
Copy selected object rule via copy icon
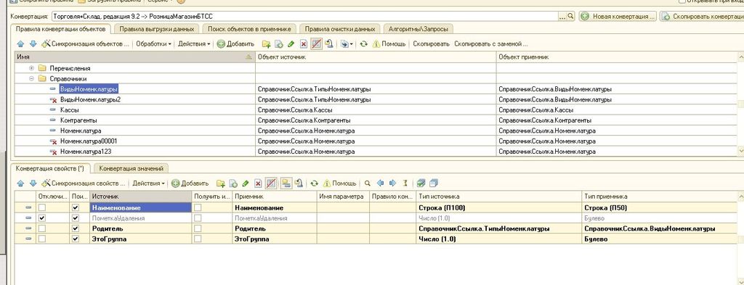(x=279, y=44)
